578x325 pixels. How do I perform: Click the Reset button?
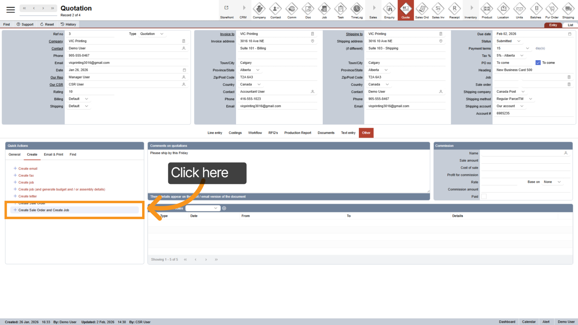(47, 24)
